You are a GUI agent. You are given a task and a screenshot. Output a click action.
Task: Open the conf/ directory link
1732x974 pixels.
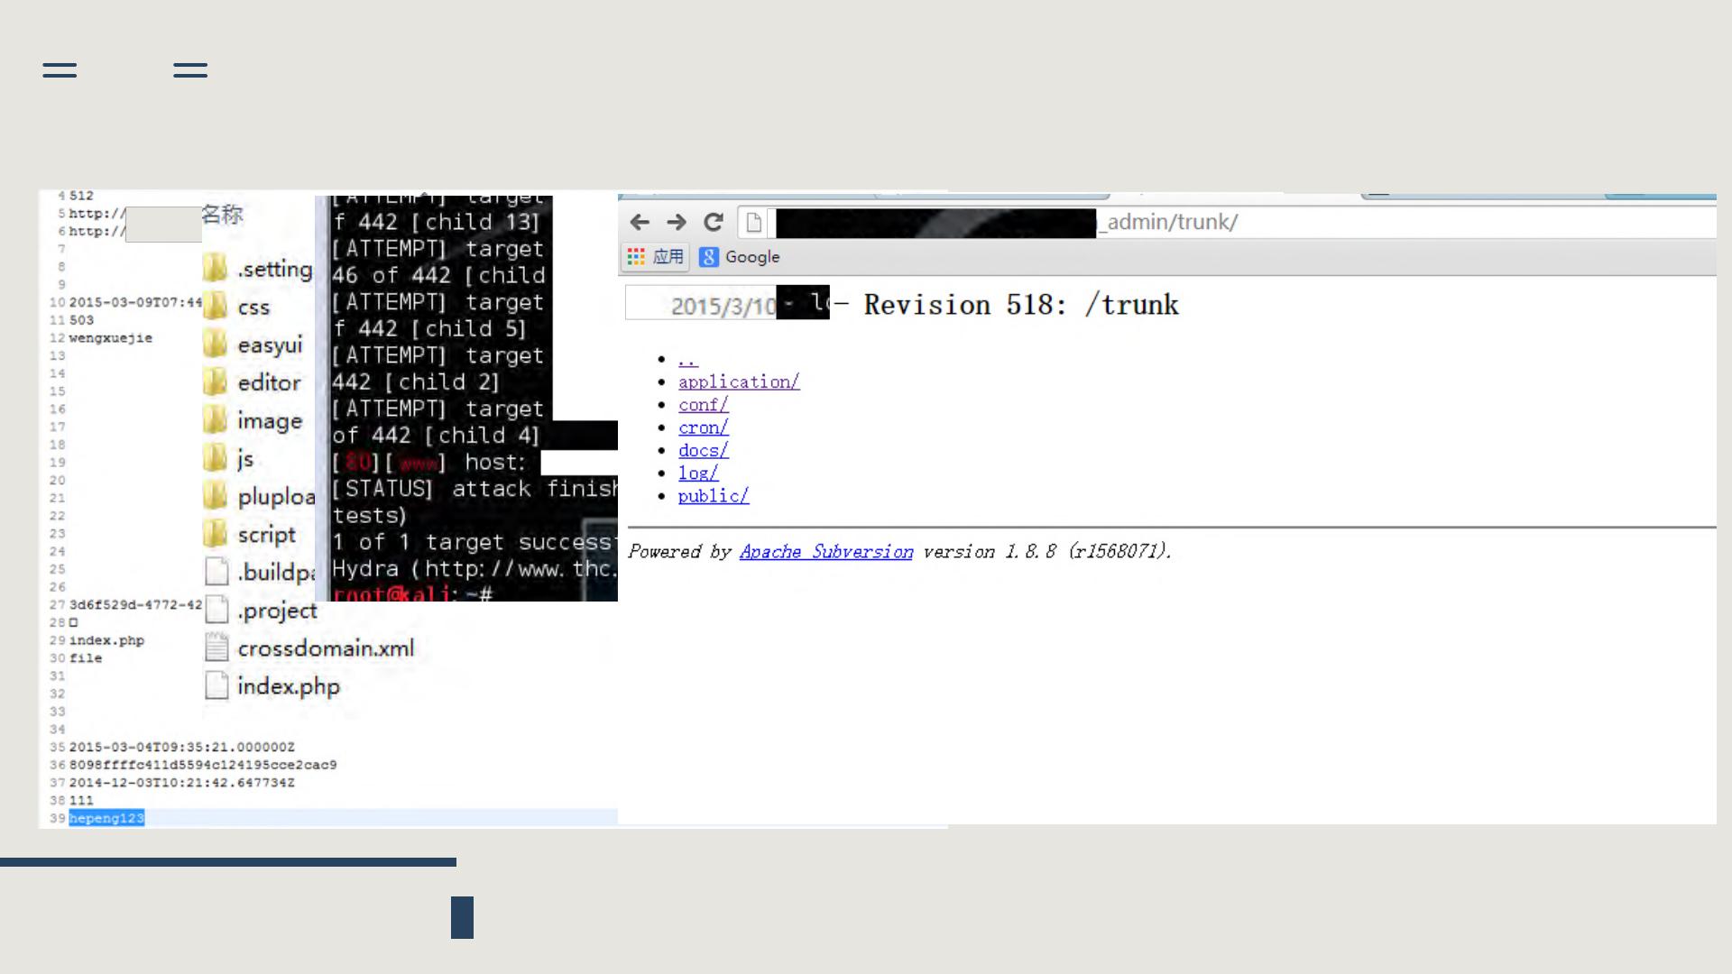[x=703, y=405]
